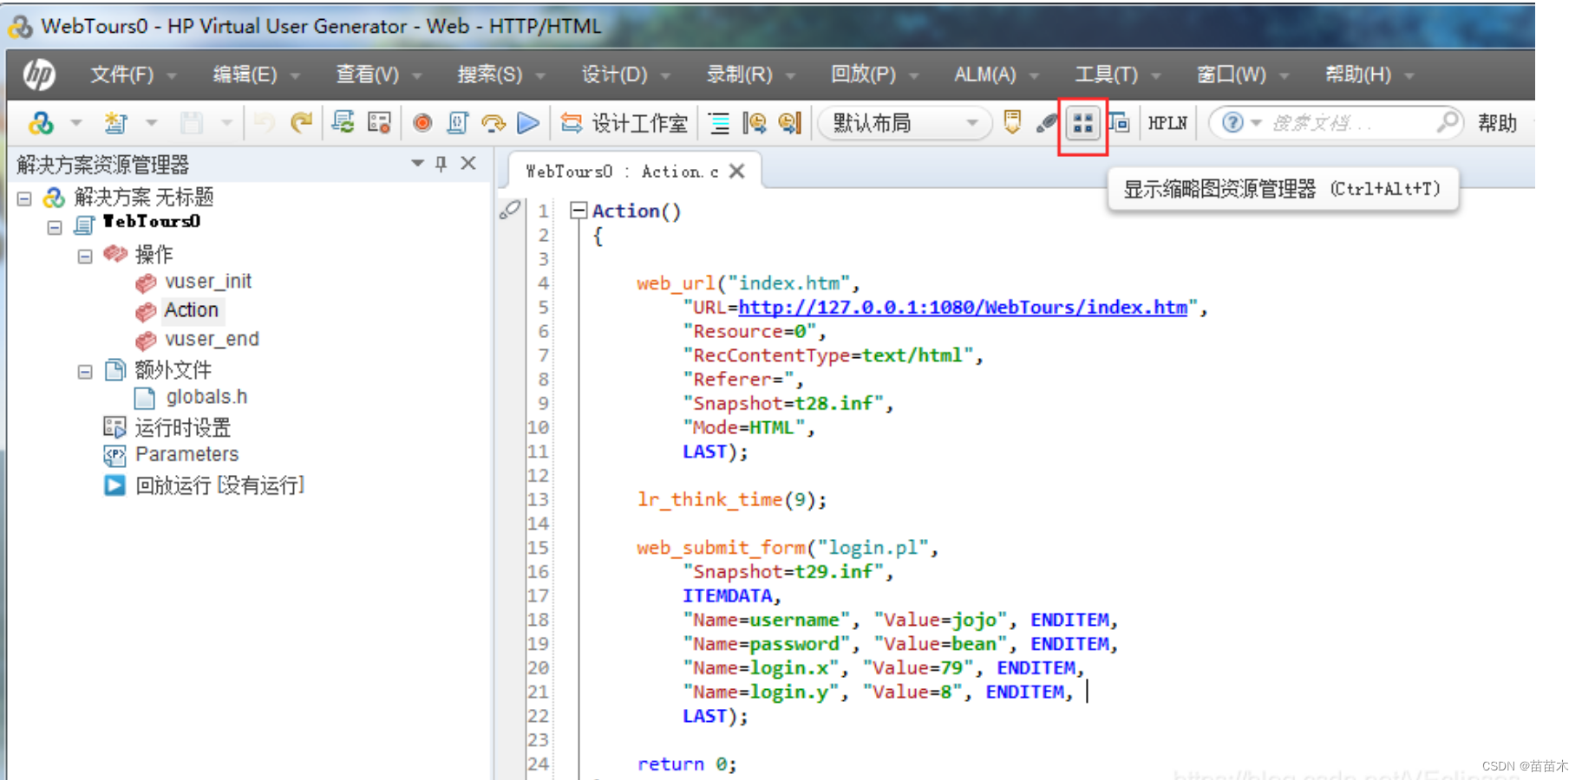
Task: Click the pen annotation icon
Action: (1047, 123)
